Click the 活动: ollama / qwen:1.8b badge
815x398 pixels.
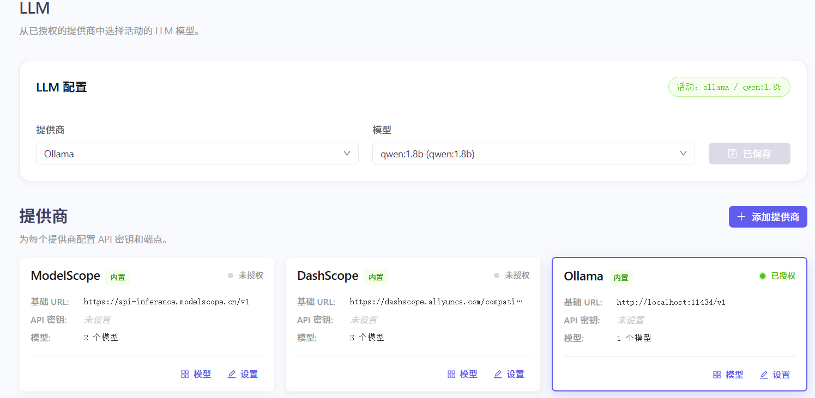click(729, 87)
